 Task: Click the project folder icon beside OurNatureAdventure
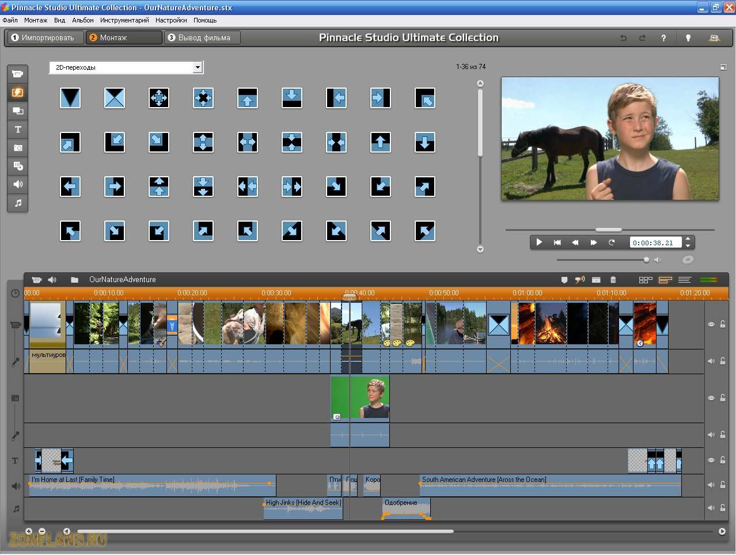pos(74,280)
